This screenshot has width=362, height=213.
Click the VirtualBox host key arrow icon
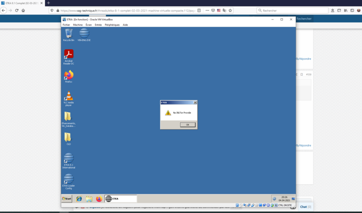coord(276,205)
